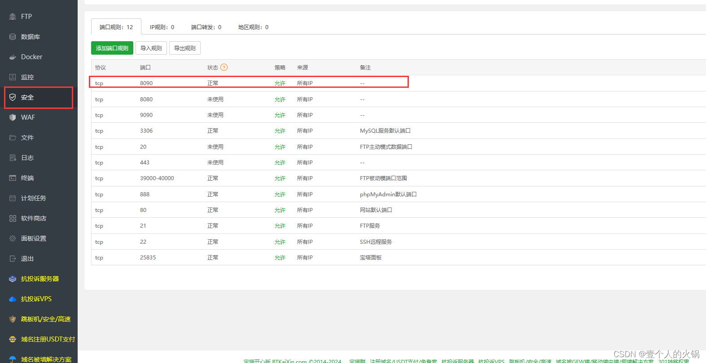Viewport: 706px width, 363px height.
Task: Click 允许 policy for port 3306
Action: point(280,131)
